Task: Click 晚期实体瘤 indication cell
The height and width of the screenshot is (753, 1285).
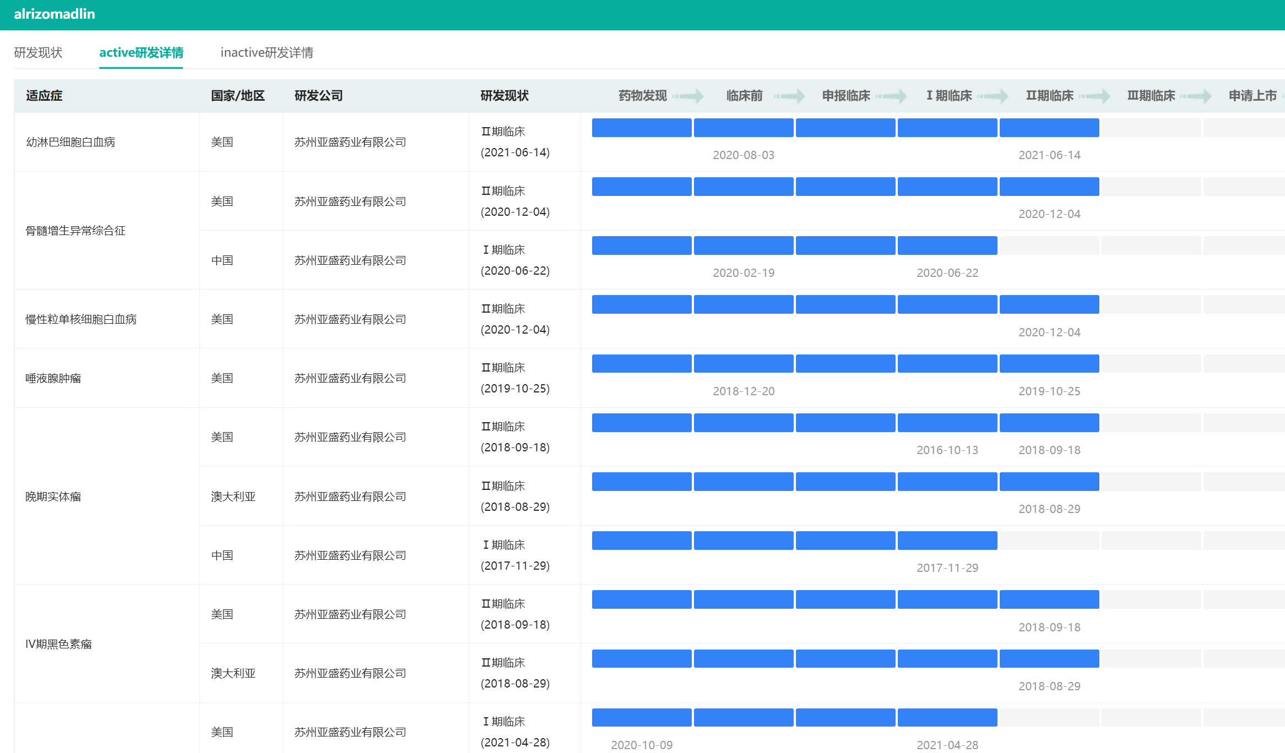Action: [x=53, y=496]
